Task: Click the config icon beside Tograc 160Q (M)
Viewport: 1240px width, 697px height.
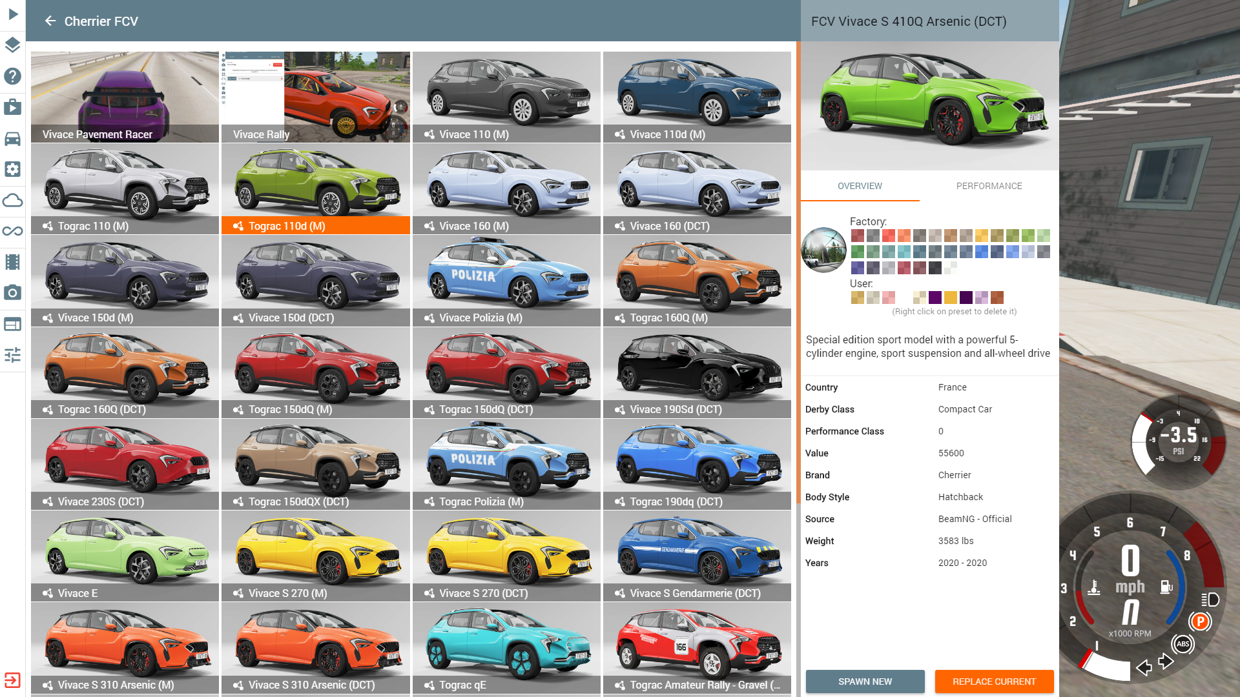Action: [620, 318]
